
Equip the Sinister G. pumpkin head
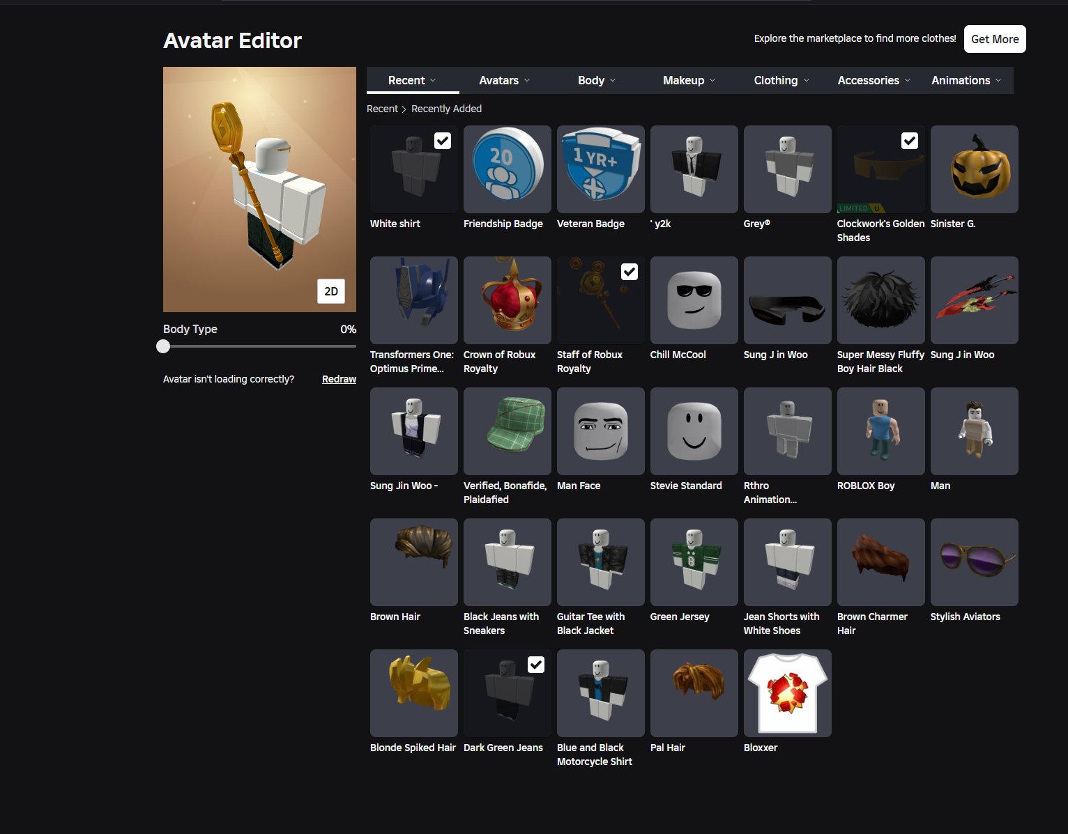(974, 169)
